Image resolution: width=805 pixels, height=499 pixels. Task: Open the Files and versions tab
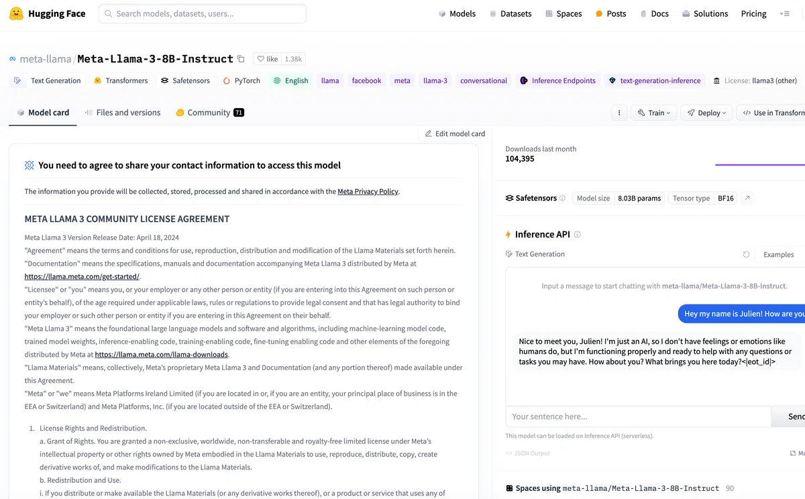[x=123, y=113]
